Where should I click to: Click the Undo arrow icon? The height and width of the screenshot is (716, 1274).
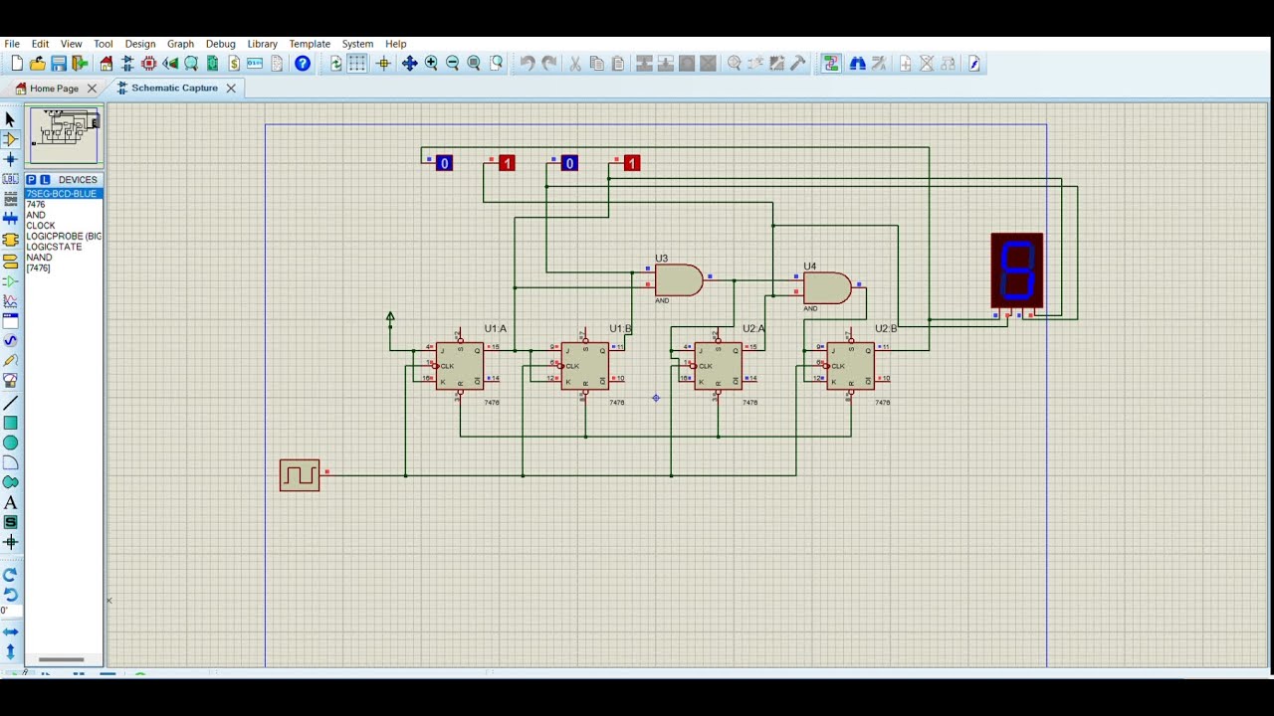(528, 64)
